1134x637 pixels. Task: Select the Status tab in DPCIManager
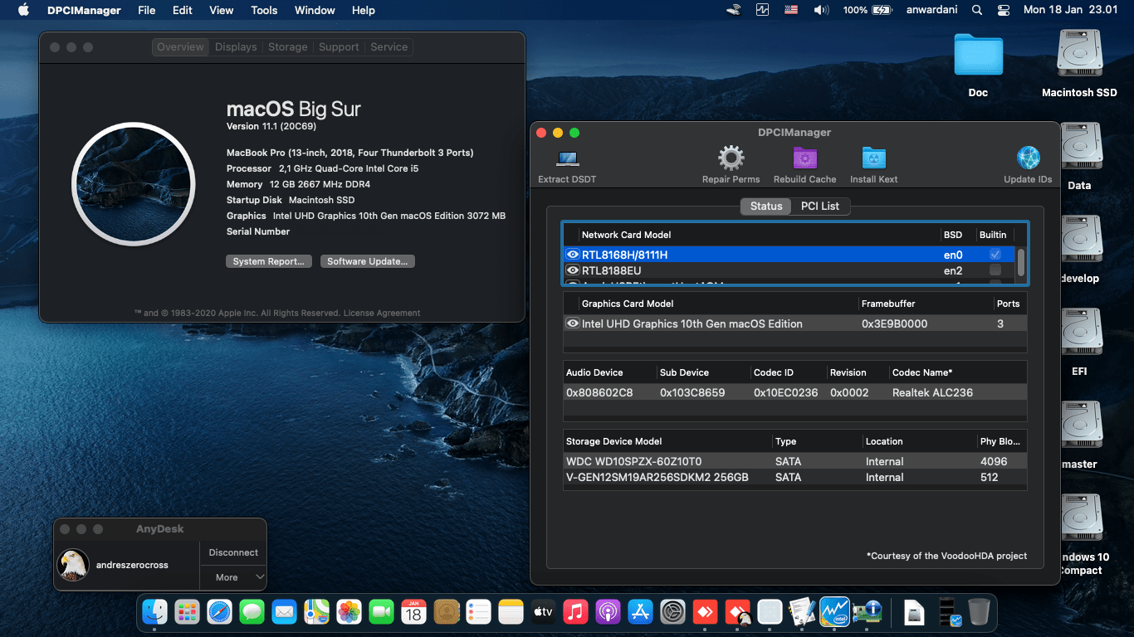pos(765,206)
